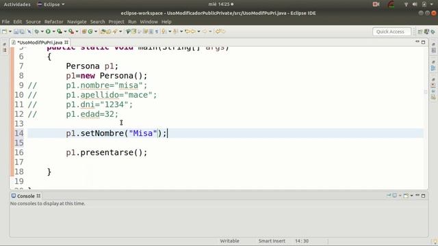
Task: Click the Open Type toolbar icon
Action: tap(103, 31)
